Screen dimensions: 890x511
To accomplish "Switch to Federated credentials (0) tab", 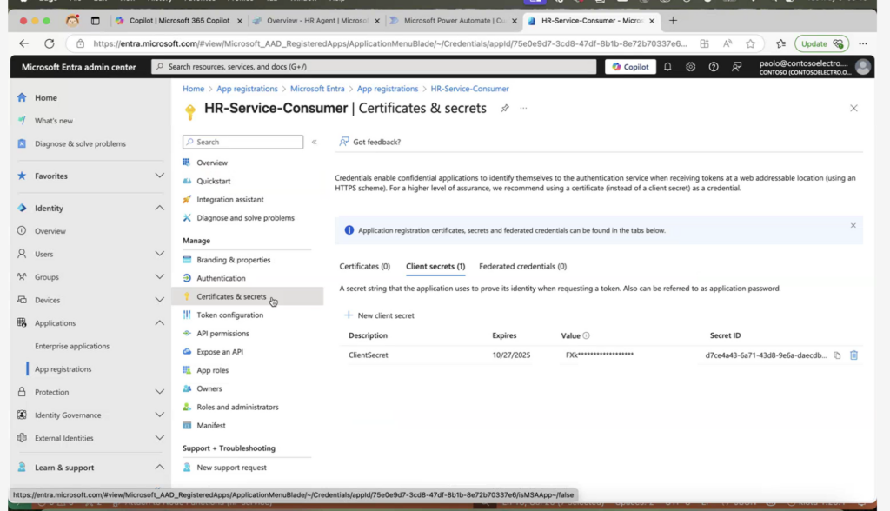I will tap(522, 266).
